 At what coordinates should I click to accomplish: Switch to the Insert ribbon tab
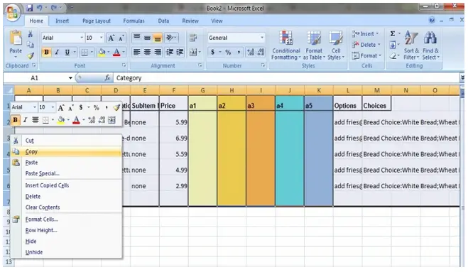click(62, 21)
